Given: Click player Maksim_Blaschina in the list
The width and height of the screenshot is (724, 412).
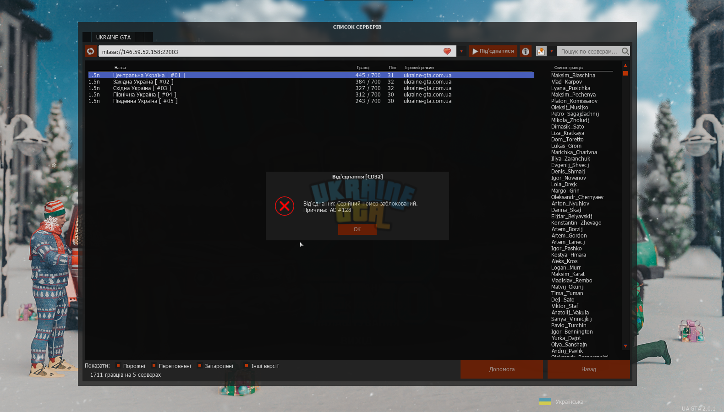Looking at the screenshot, I should (x=573, y=75).
